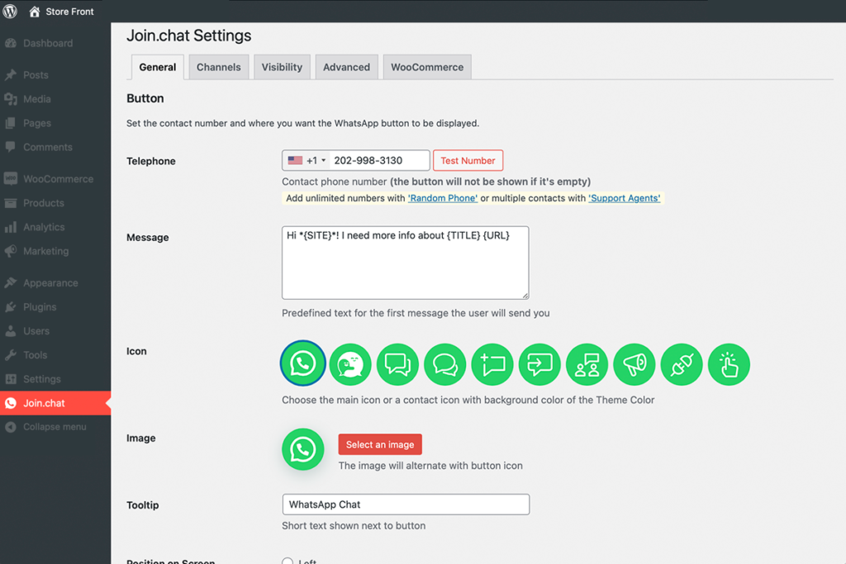
Task: Go to Appearance in the sidebar menu
Action: (50, 283)
